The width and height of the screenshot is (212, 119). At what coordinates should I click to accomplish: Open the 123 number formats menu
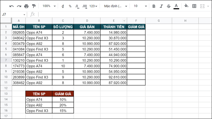point(93,6)
